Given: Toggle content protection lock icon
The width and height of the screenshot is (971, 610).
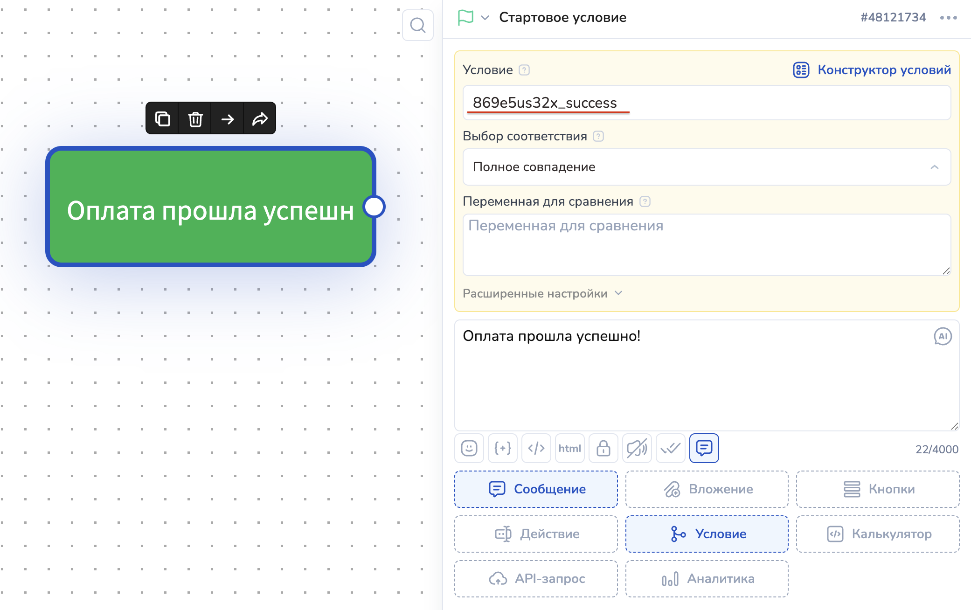Looking at the screenshot, I should (x=603, y=448).
